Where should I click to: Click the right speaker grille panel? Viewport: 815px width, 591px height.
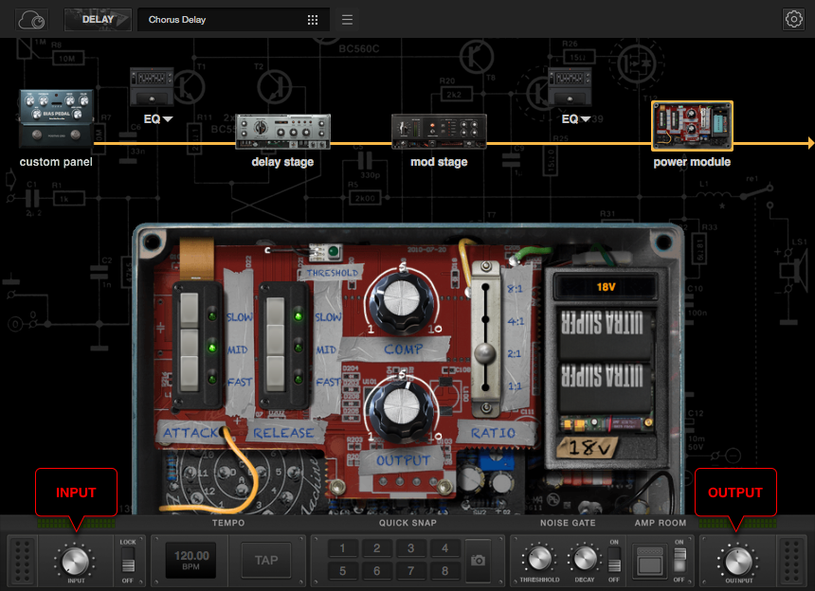[791, 561]
